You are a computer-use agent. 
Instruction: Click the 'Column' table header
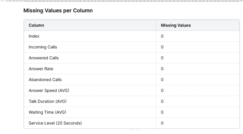[x=36, y=25]
